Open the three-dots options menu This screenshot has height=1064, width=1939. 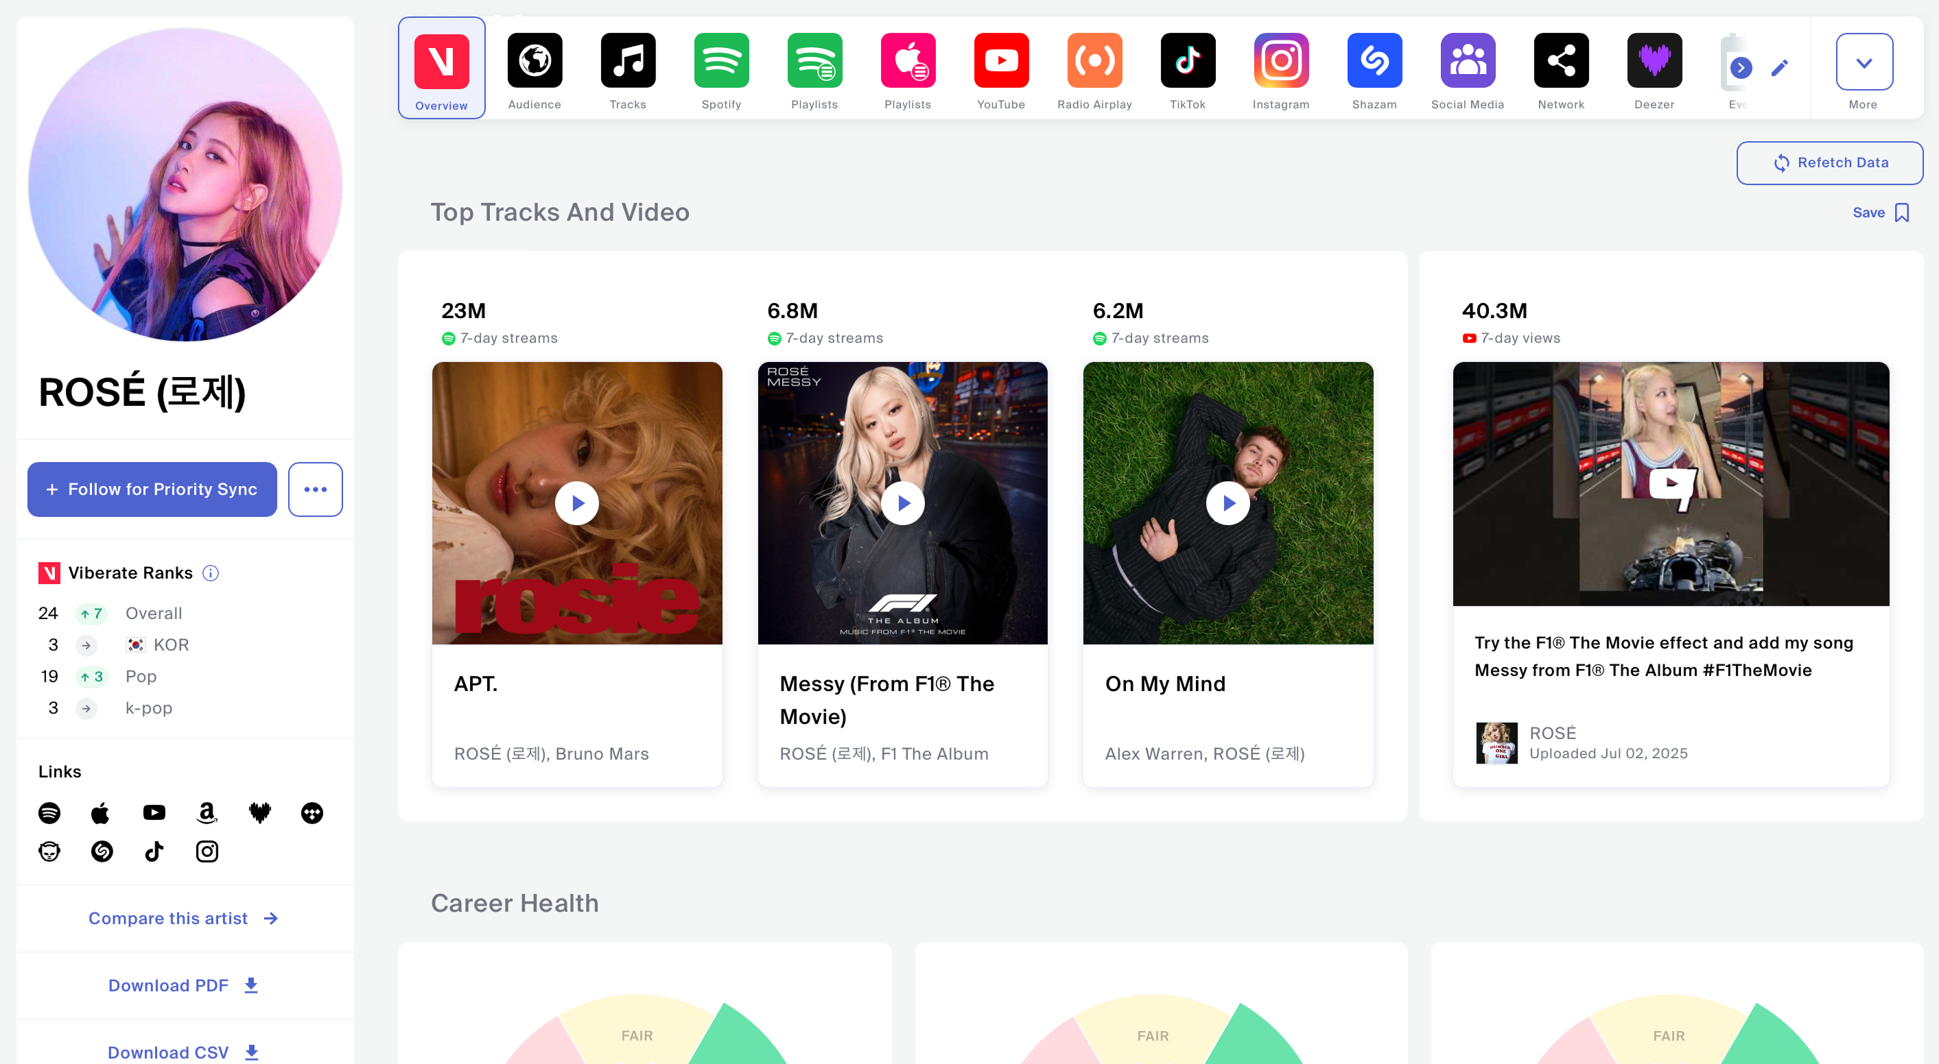(315, 489)
